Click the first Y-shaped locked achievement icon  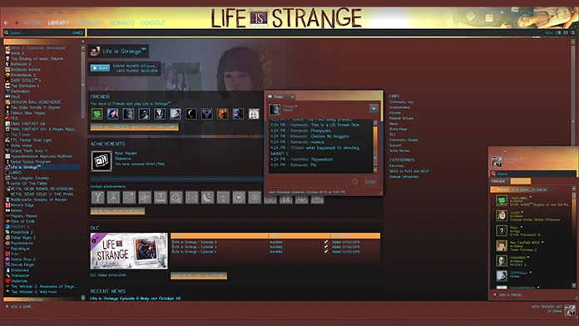click(97, 198)
